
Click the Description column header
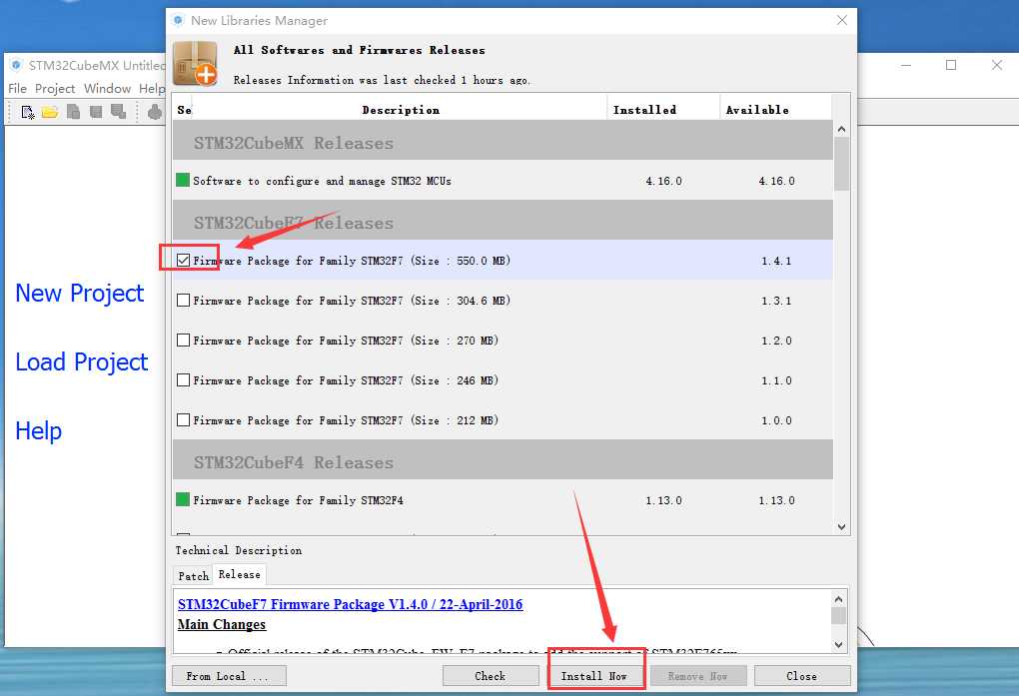(401, 110)
